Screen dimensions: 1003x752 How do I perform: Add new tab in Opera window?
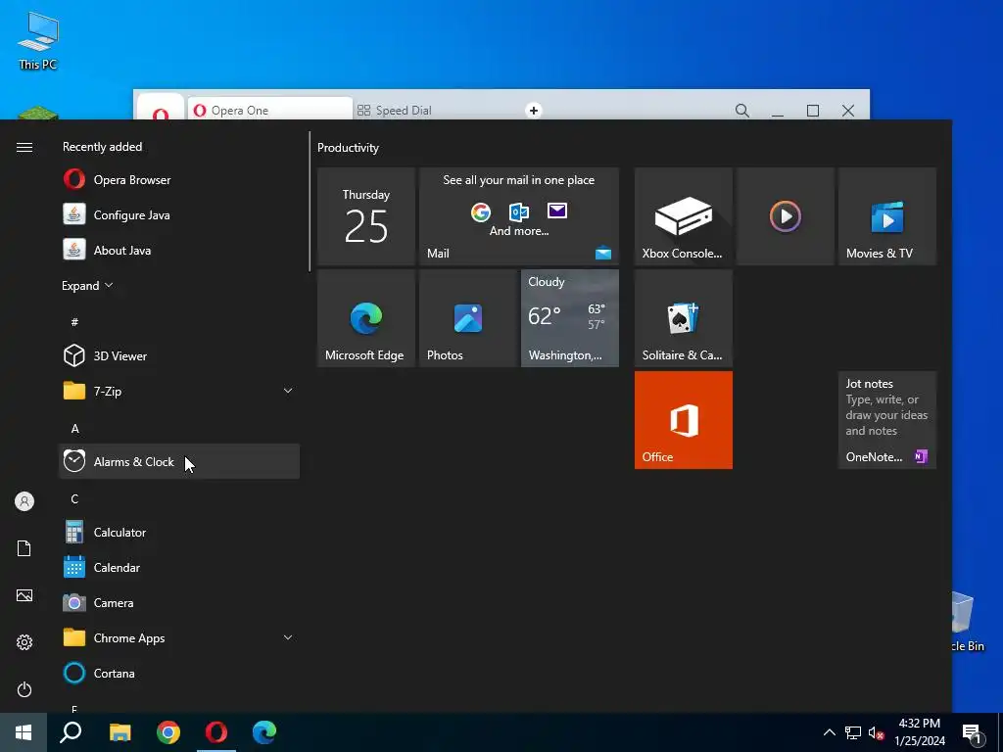tap(534, 110)
